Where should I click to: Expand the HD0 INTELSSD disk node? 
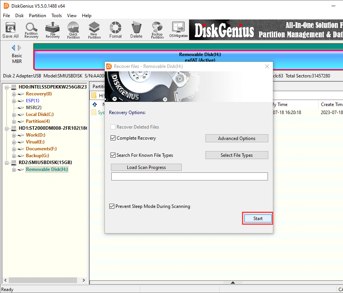coord(7,87)
